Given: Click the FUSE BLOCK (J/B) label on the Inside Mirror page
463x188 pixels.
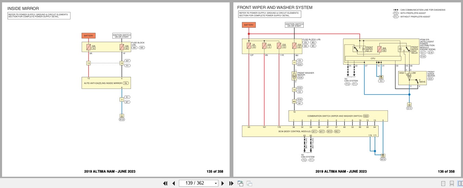Looking at the screenshot, I should pos(138,44).
